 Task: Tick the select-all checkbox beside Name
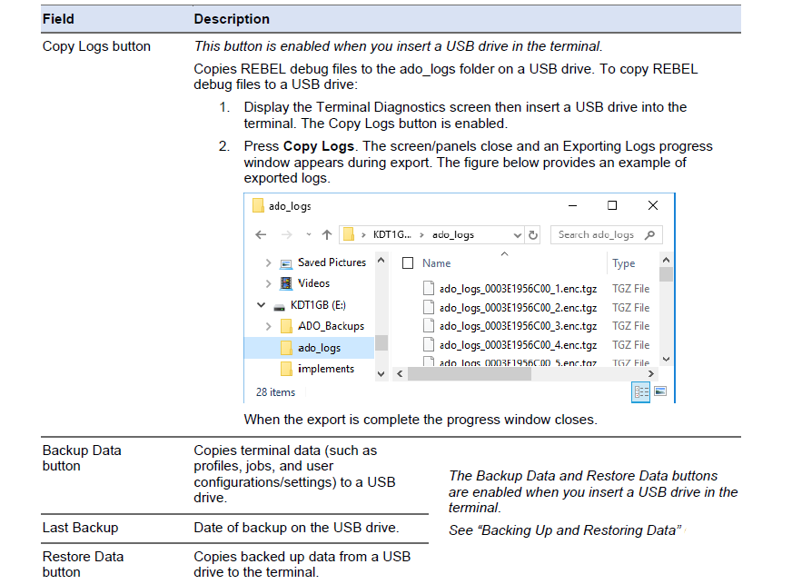tap(408, 262)
